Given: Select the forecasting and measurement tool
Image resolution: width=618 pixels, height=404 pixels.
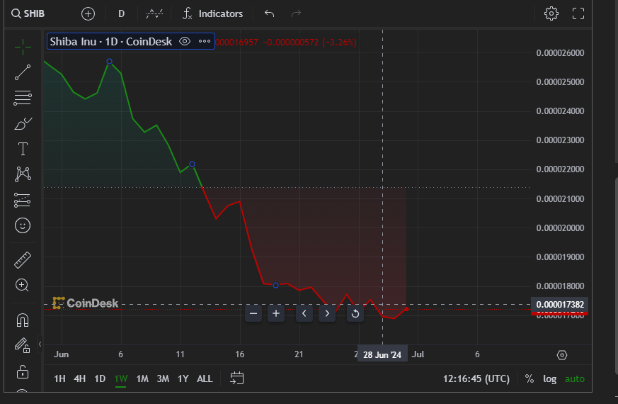Looking at the screenshot, I should click(23, 200).
